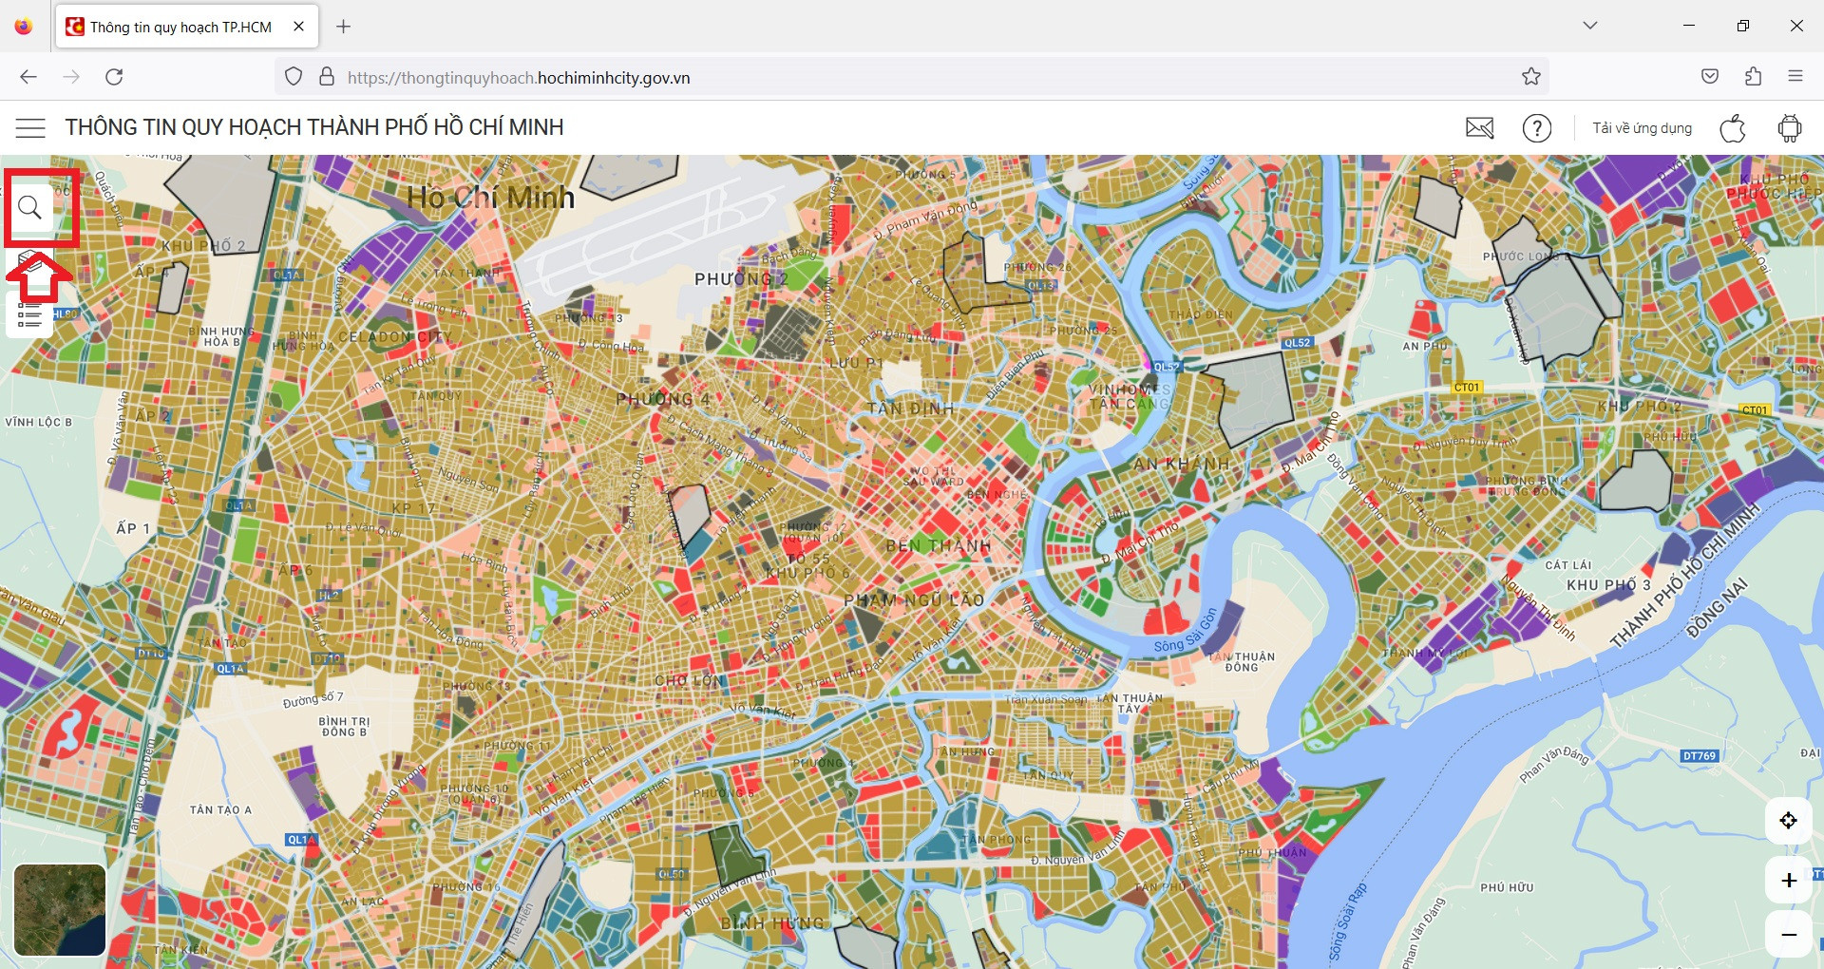Download the Android app via robot icon
The width and height of the screenshot is (1824, 969).
(x=1789, y=128)
